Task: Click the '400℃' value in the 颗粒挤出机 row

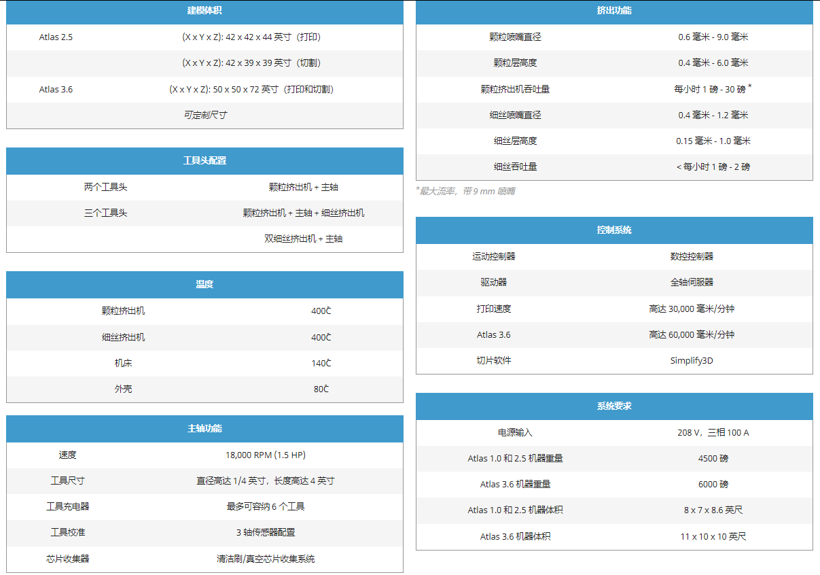Action: coord(321,311)
